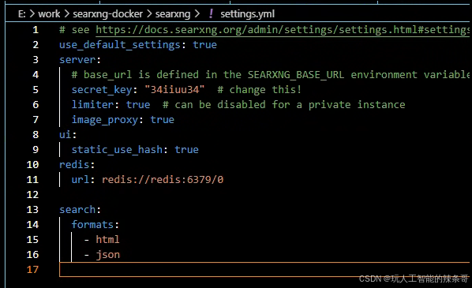
Task: Click the YAML file icon beside settings.yml
Action: pyautogui.click(x=211, y=13)
